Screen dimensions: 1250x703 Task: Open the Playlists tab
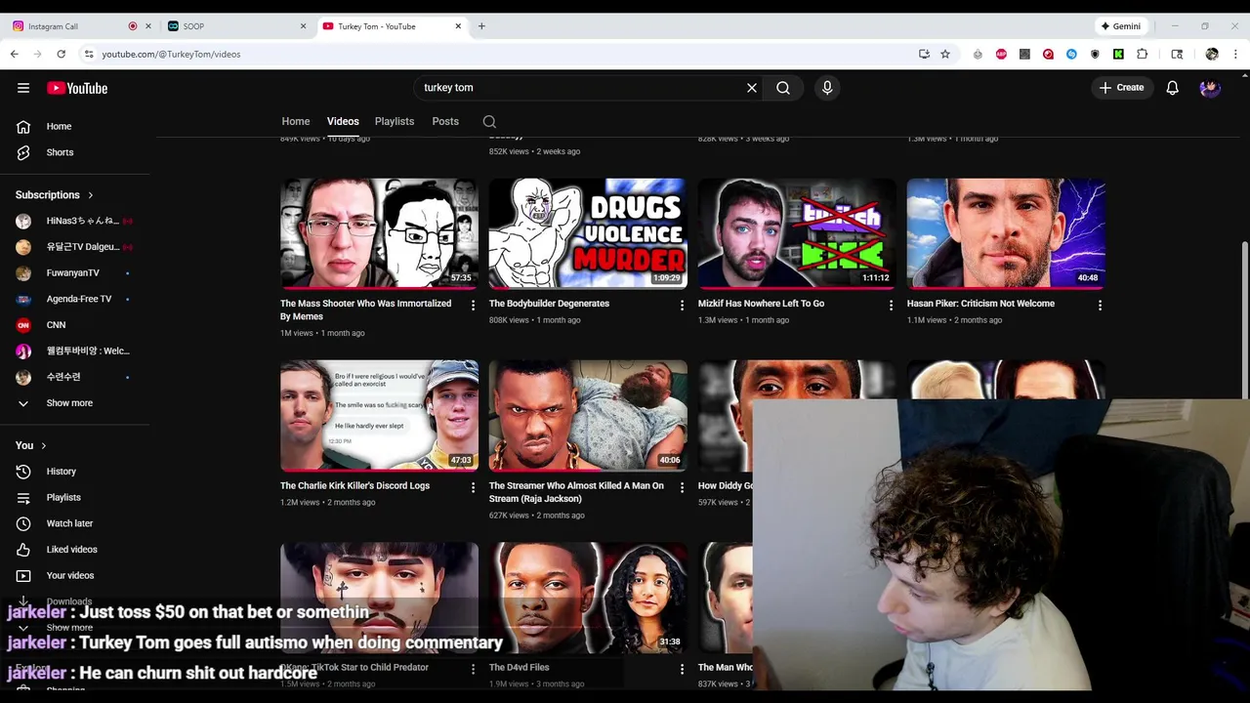tap(395, 121)
